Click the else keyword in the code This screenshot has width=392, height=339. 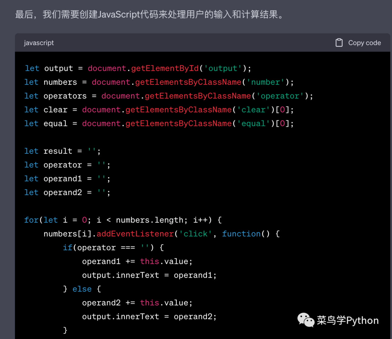[82, 289]
